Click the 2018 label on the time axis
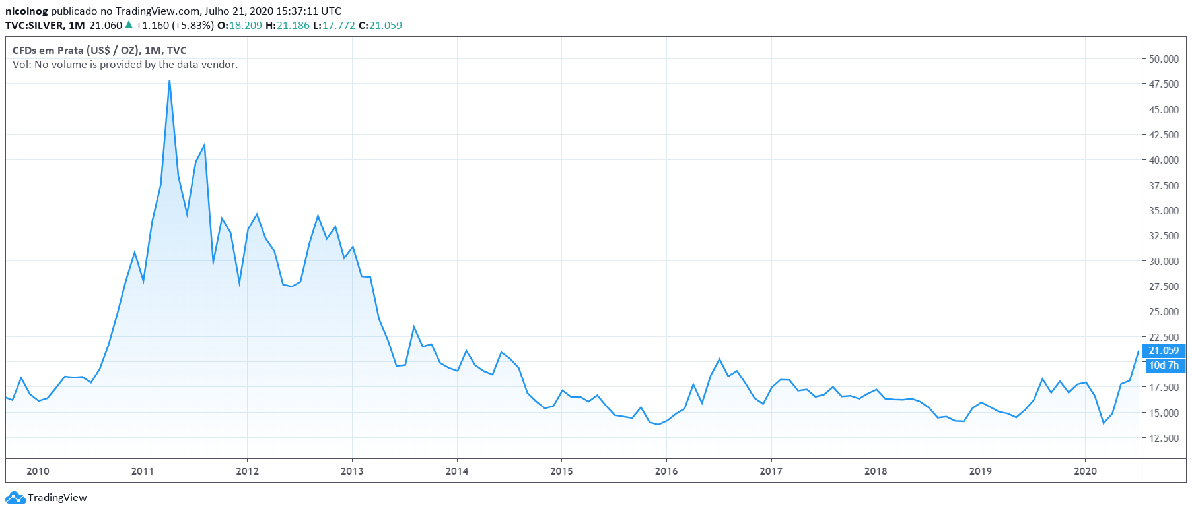This screenshot has height=513, width=1192. [x=876, y=471]
